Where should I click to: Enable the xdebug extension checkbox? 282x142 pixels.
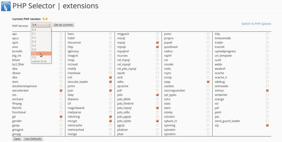(x=267, y=82)
